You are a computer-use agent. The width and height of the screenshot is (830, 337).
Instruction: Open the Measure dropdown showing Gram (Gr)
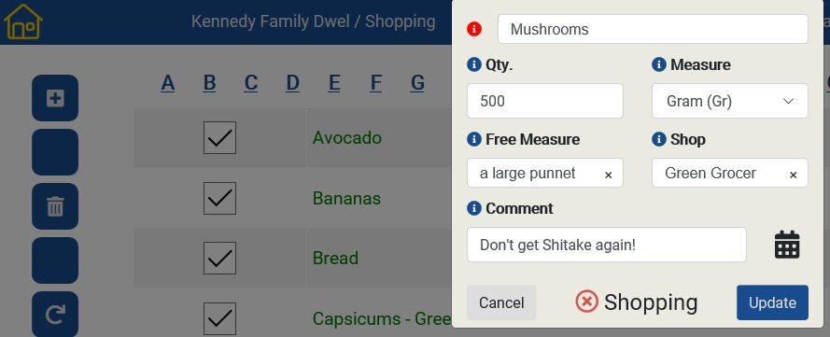pyautogui.click(x=730, y=101)
